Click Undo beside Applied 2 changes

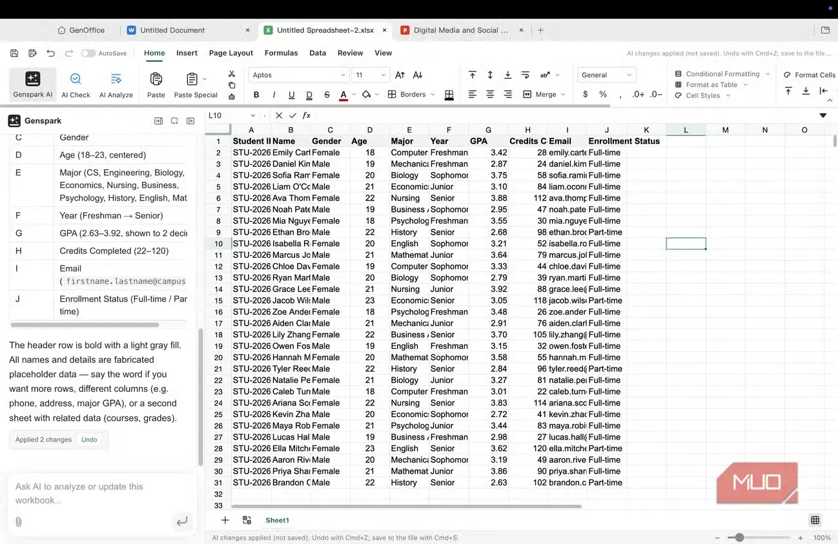89,440
